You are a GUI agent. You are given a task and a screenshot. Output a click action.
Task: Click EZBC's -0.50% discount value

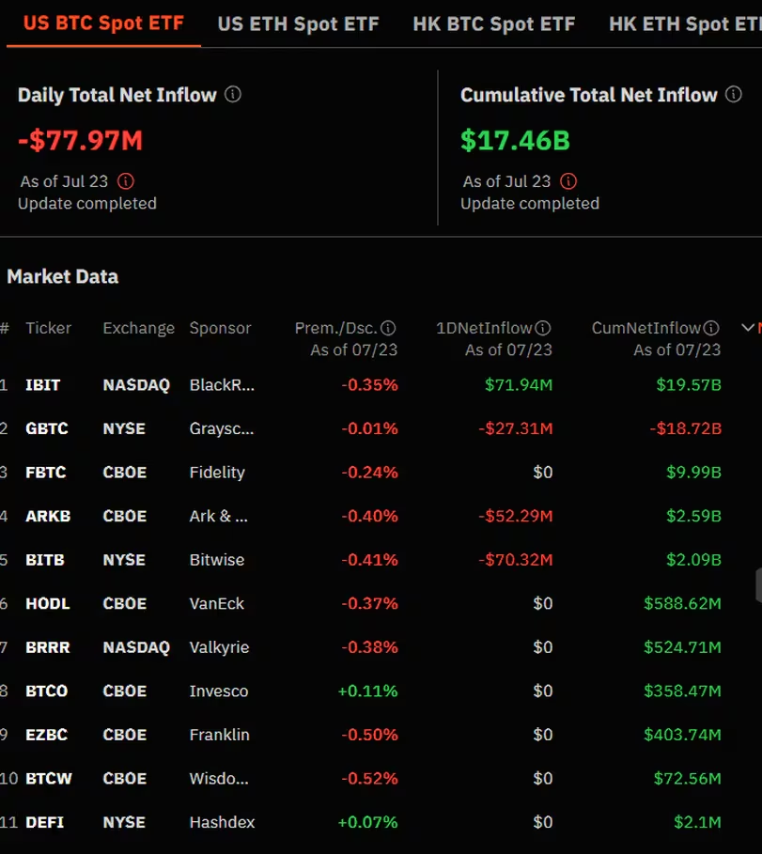coord(370,735)
